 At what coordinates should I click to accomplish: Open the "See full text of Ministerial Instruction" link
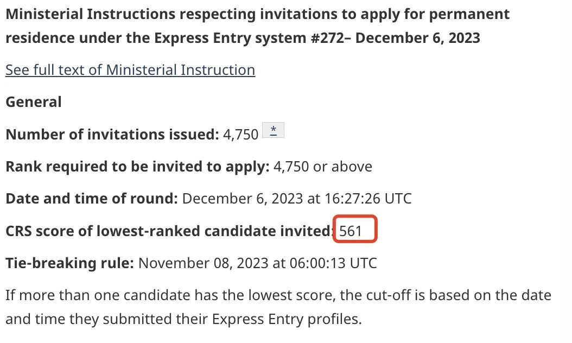[x=130, y=70]
